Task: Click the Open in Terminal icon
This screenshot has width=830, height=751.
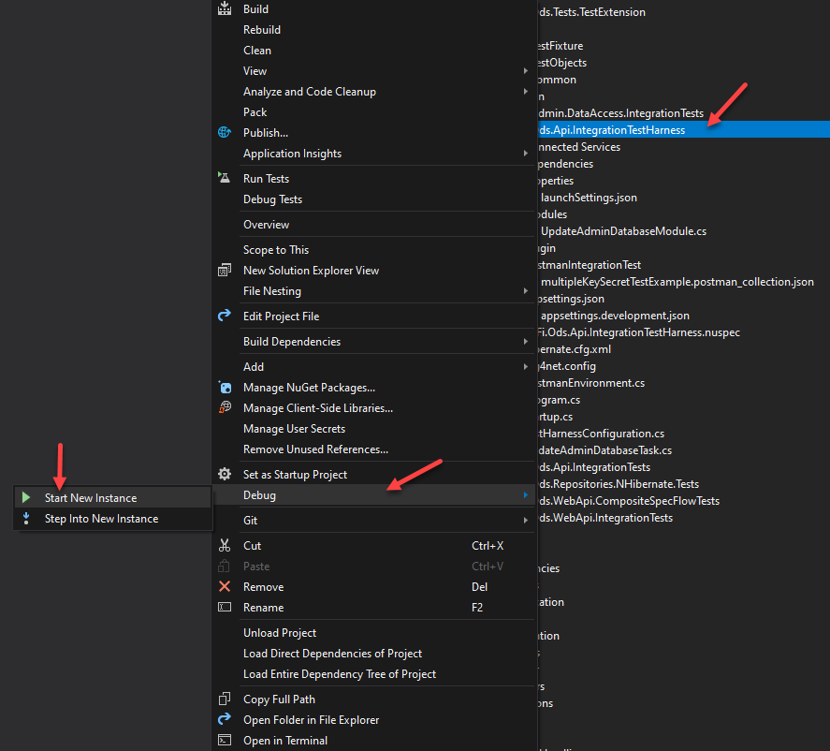Action: click(225, 740)
